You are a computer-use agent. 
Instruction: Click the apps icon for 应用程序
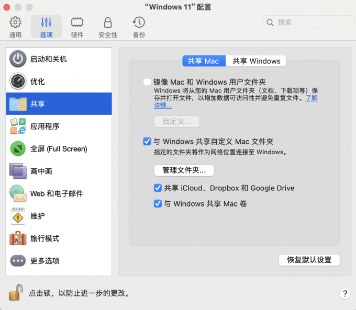click(x=18, y=126)
